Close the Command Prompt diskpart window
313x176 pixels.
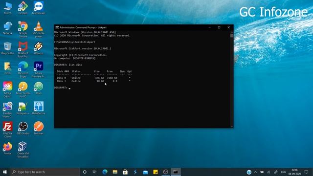click(x=229, y=27)
